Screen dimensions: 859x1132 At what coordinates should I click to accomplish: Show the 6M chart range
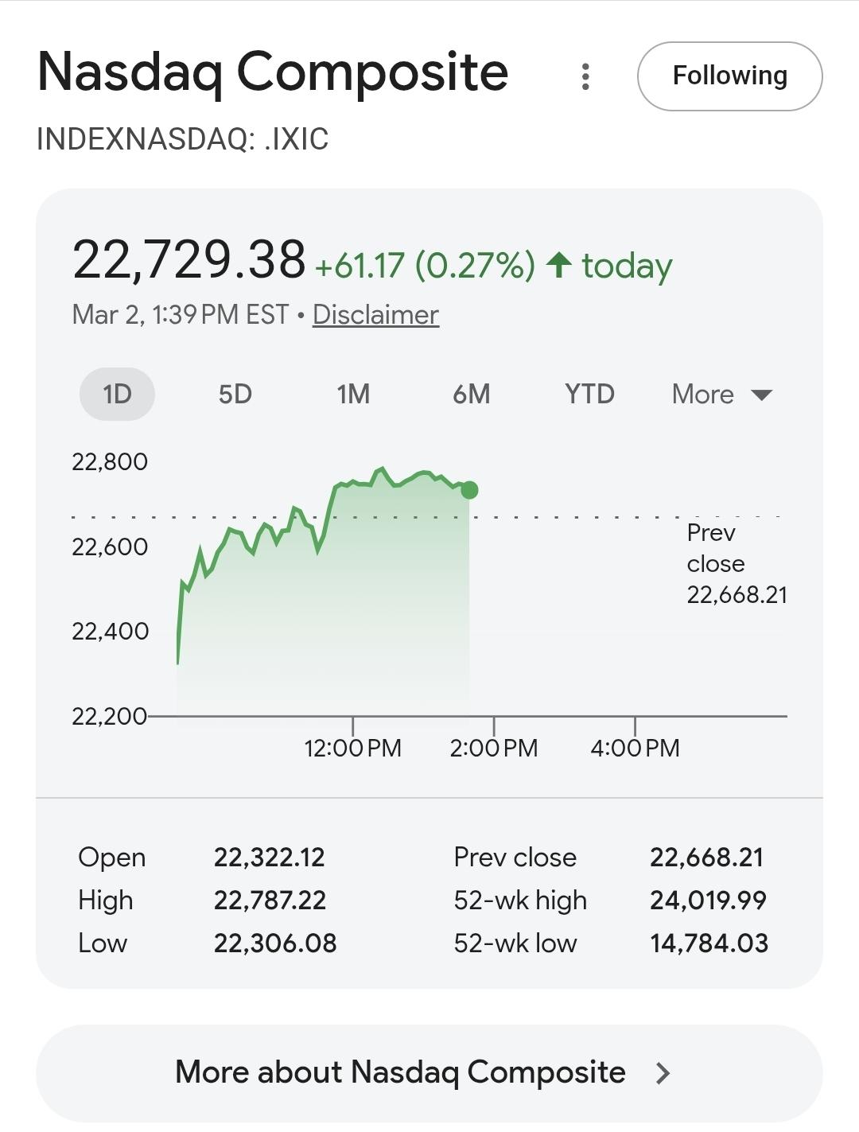(471, 394)
